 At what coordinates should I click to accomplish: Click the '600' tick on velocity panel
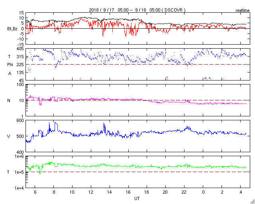(21, 120)
